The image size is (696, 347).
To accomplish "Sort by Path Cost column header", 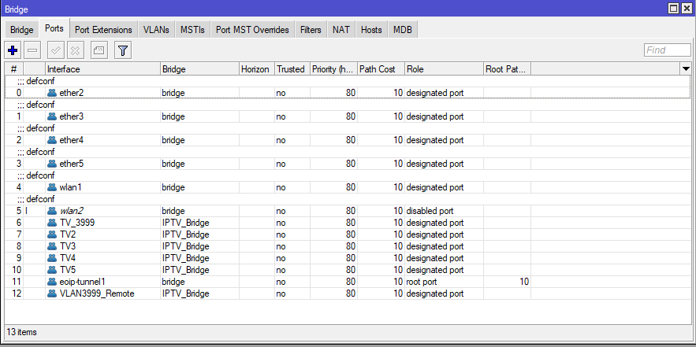I will [x=381, y=69].
